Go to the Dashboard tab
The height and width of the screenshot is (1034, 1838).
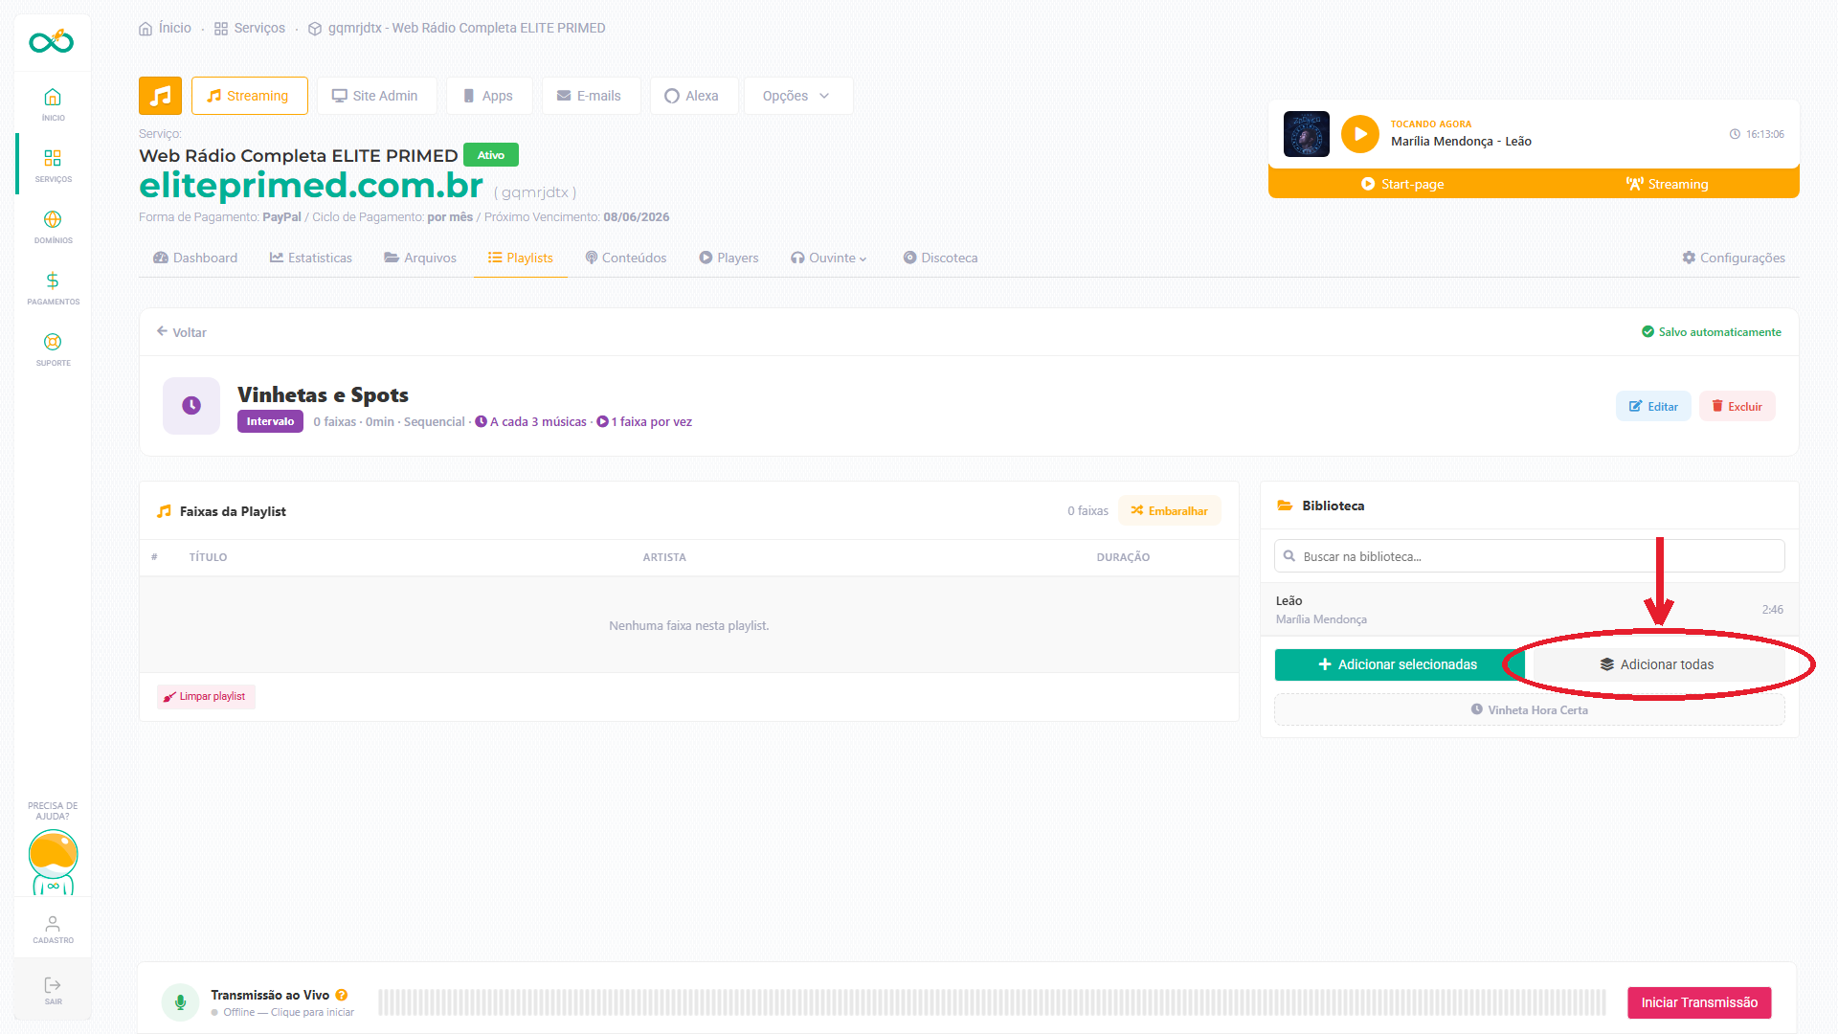click(x=195, y=258)
